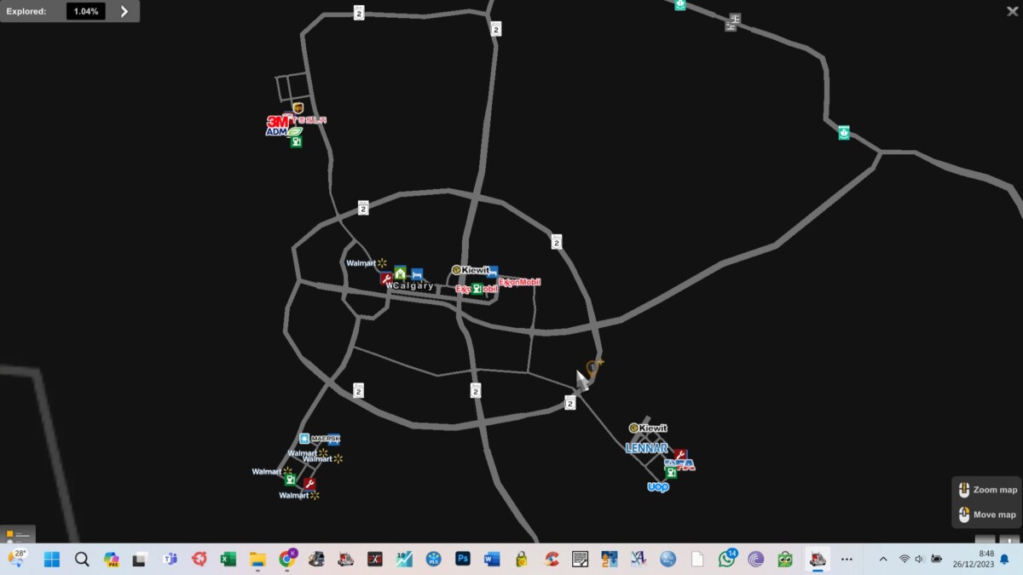Click the Move map hint

point(986,515)
